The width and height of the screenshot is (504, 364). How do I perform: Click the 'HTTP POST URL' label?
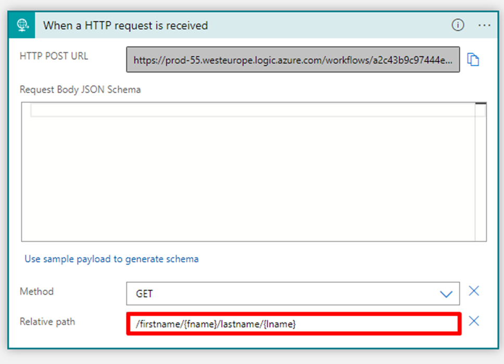coord(54,56)
